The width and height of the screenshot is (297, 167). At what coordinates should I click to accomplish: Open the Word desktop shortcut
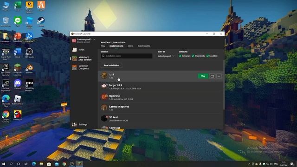coord(18,53)
